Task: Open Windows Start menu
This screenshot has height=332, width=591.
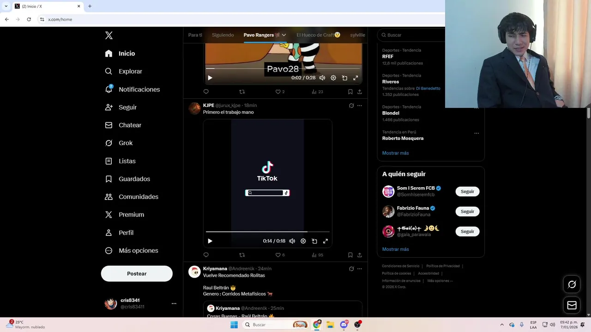Action: (234, 325)
